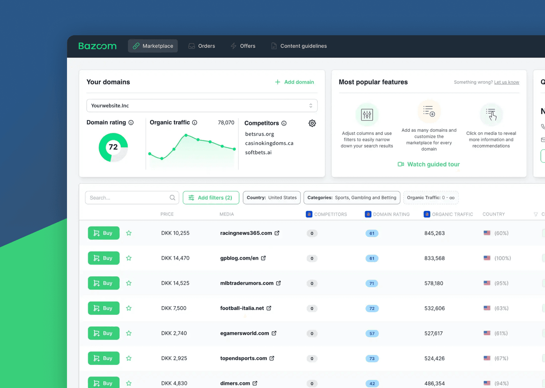
Task: Open Add filters (2) button
Action: pos(211,198)
